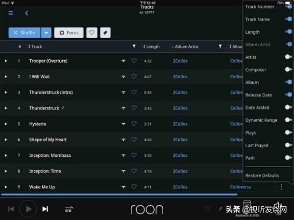The width and height of the screenshot is (294, 220).
Task: Click the heart favorites filter button
Action: [92, 33]
